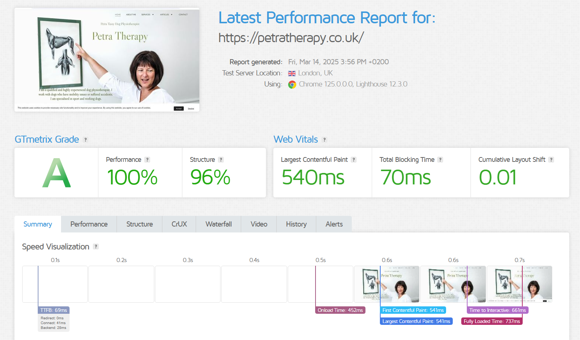Click the London, UK server location text
The height and width of the screenshot is (340, 580).
[x=316, y=73]
